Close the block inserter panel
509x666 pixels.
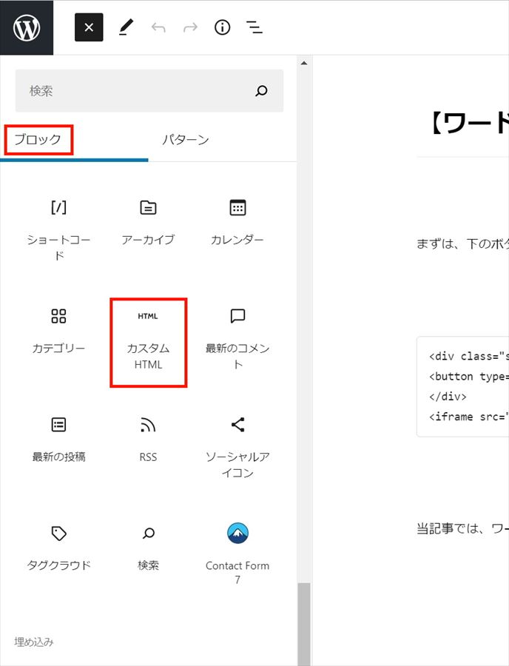click(89, 27)
